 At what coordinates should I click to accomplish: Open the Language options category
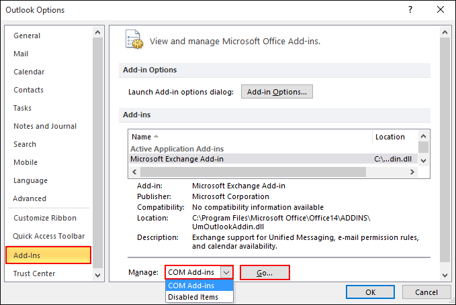coord(30,180)
